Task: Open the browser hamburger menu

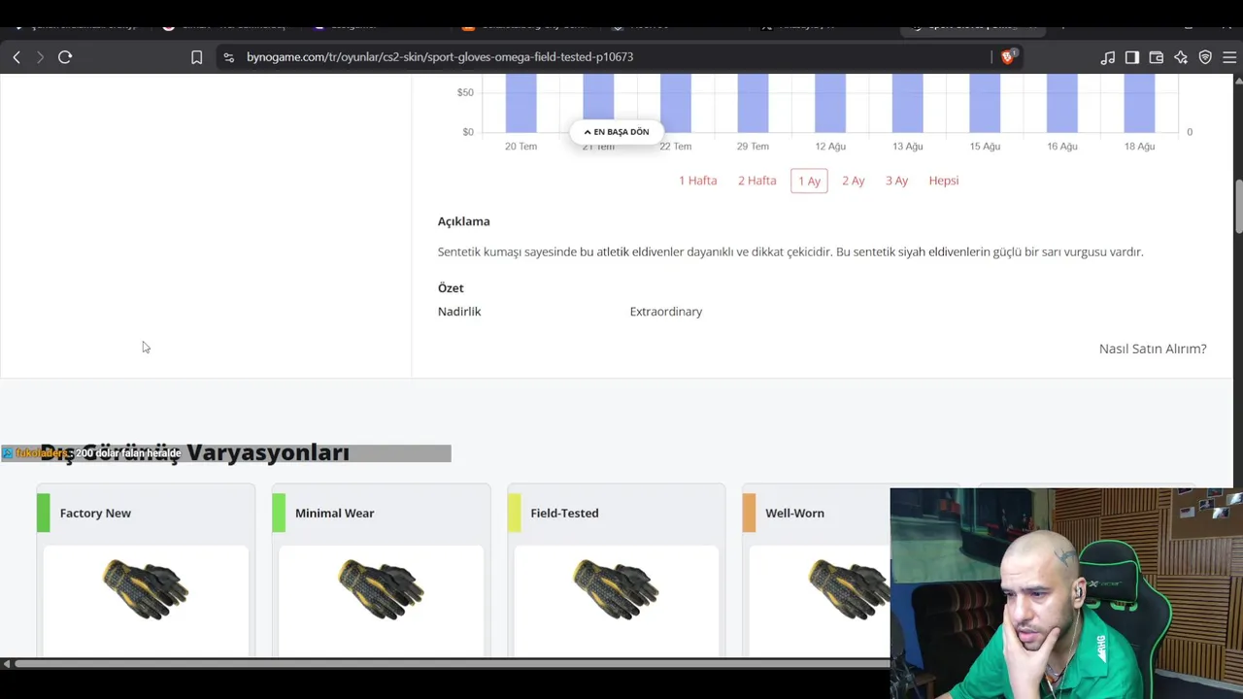Action: (x=1229, y=57)
